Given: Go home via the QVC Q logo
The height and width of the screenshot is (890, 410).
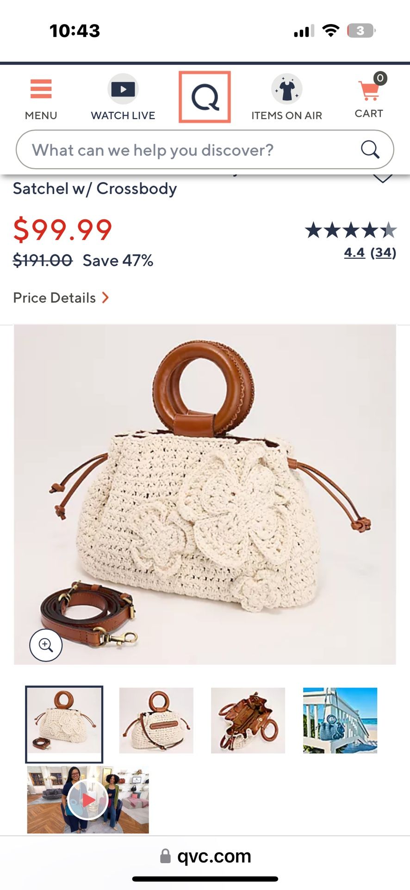Looking at the screenshot, I should pos(205,97).
